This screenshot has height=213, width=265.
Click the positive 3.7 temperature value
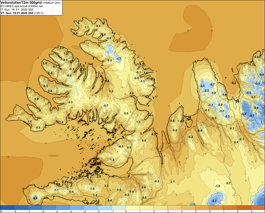click(253, 97)
